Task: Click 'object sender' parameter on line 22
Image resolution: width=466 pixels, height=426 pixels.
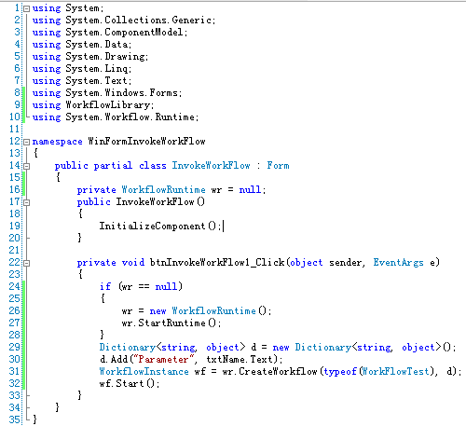Action: point(325,263)
